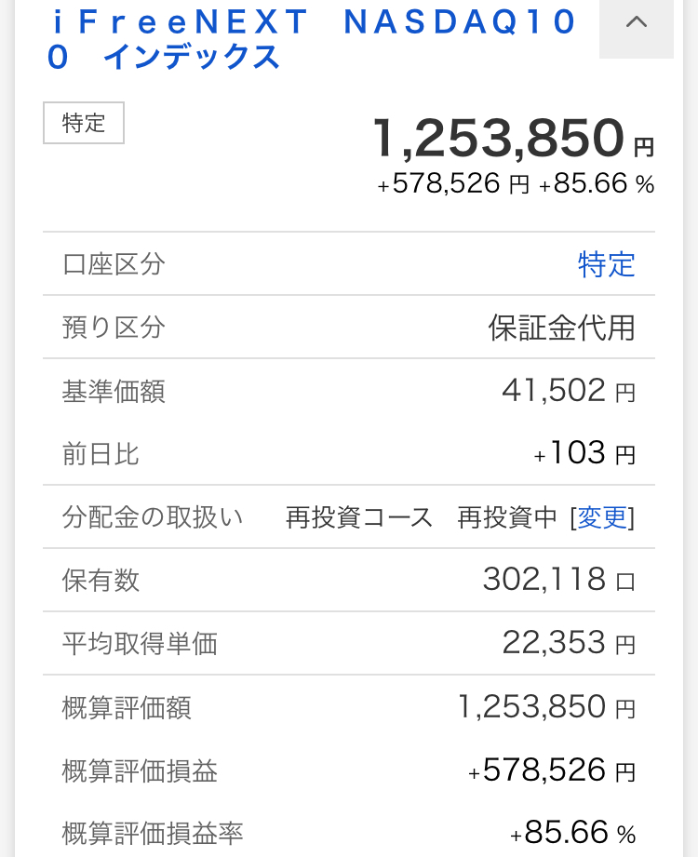Click the 再投資中 status text
This screenshot has height=857, width=698.
point(507,517)
